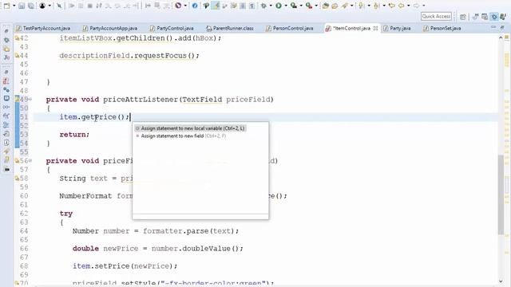
Task: Choose Assign statement to new field
Action: pyautogui.click(x=181, y=136)
